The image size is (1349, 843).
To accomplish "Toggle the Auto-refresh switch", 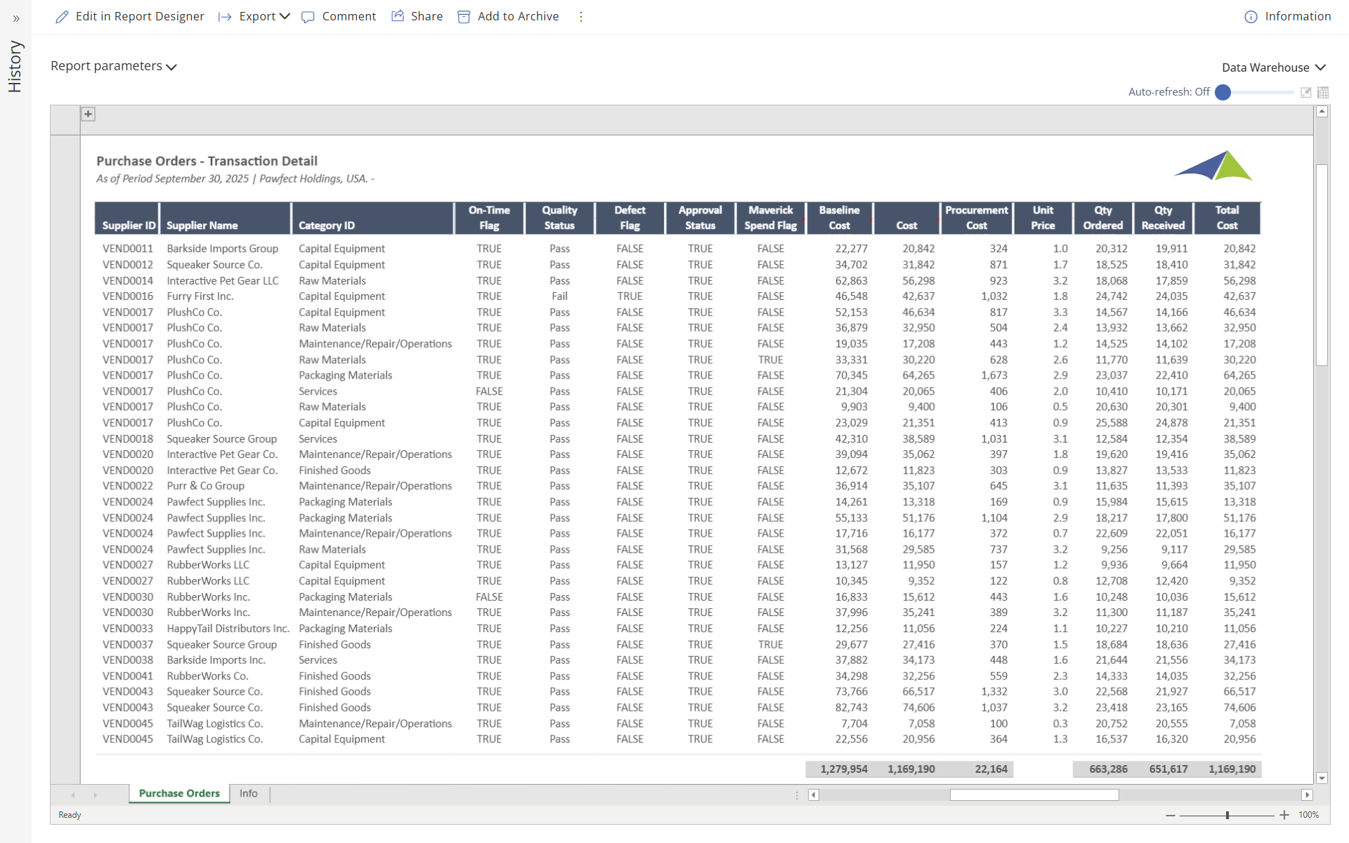I will pos(1223,92).
